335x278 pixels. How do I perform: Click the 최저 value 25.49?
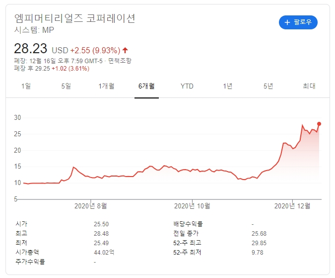(x=101, y=243)
